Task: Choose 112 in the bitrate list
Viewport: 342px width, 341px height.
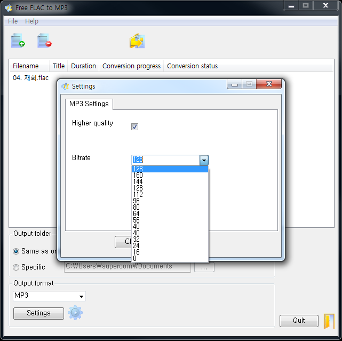Action: pyautogui.click(x=170, y=194)
